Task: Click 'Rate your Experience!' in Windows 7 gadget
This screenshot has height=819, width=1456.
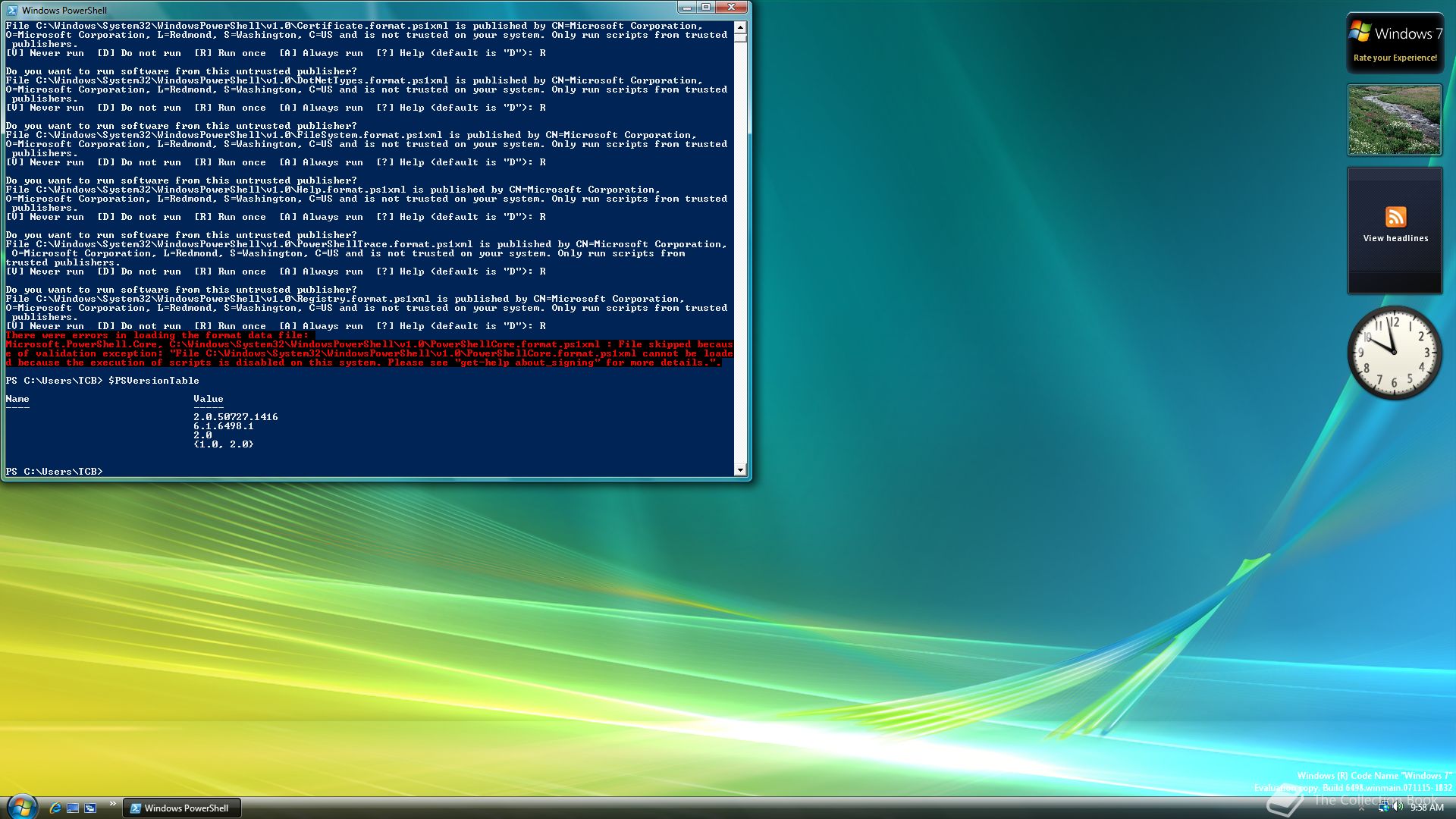Action: [1395, 58]
